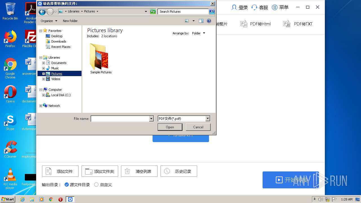
Task: Expand the Music library node
Action: pyautogui.click(x=43, y=68)
